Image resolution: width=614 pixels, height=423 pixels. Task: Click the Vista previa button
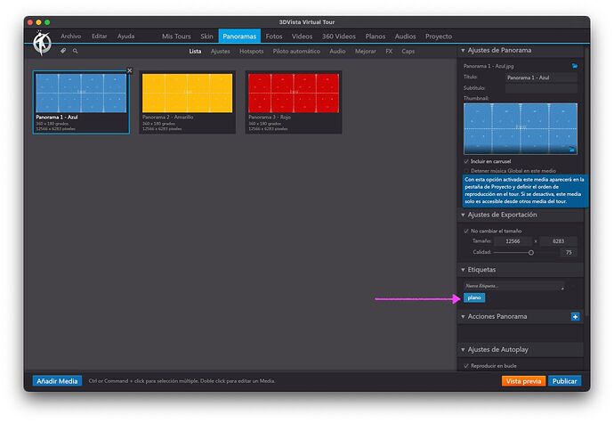tap(523, 381)
